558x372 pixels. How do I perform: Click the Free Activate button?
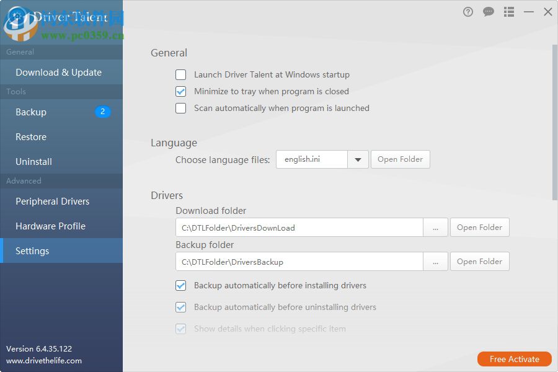515,359
